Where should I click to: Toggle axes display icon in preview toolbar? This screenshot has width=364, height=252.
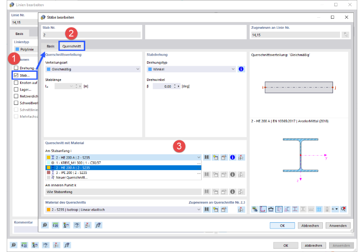point(279,209)
